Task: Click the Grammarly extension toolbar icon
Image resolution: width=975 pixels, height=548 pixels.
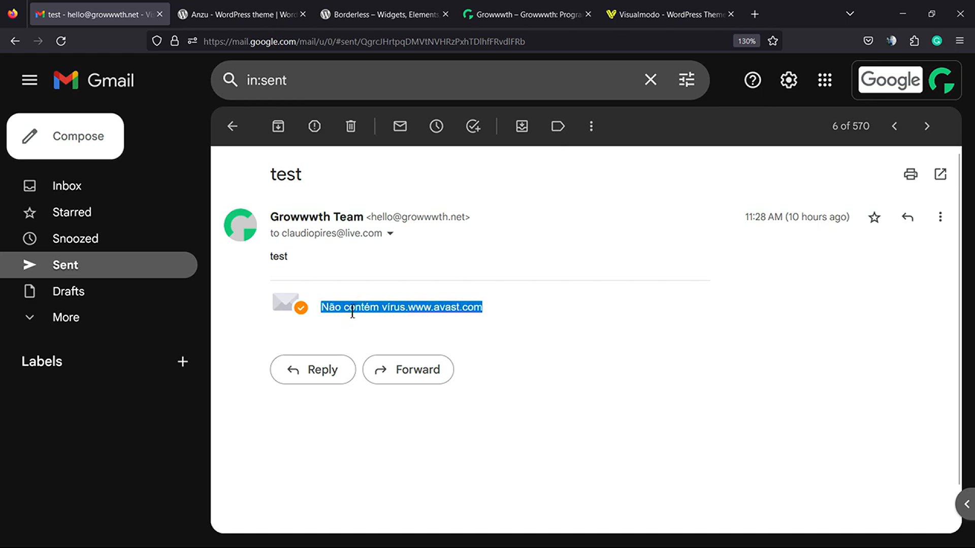Action: [x=937, y=41]
